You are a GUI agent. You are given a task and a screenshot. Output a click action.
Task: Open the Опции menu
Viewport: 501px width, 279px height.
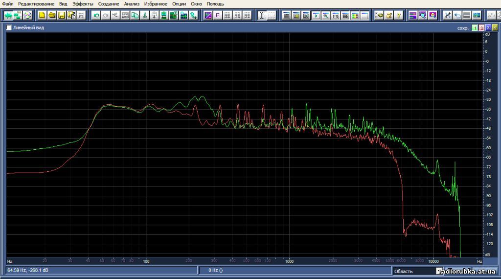tap(179, 4)
